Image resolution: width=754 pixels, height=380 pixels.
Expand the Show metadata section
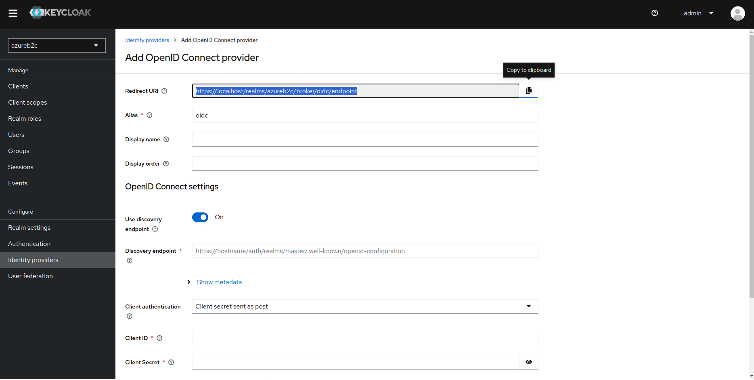click(x=219, y=282)
